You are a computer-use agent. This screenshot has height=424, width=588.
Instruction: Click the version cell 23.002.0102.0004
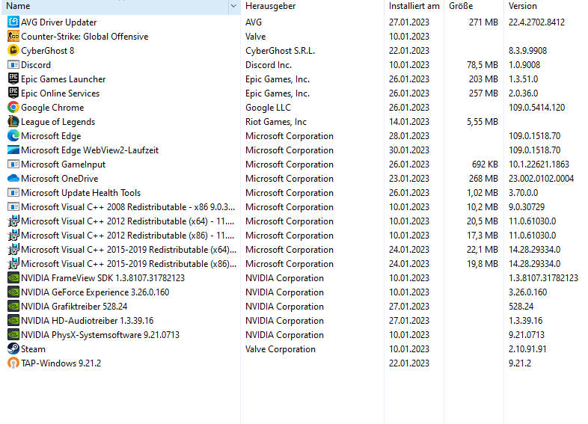pos(541,179)
